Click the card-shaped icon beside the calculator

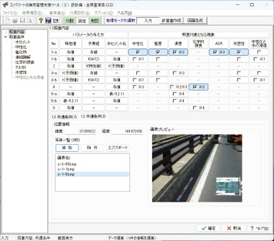55,21
